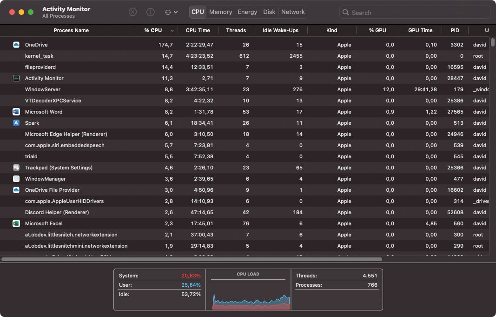Toggle sort direction arrow on % CPU column
Viewport: 496px width, 317px height.
click(x=172, y=31)
